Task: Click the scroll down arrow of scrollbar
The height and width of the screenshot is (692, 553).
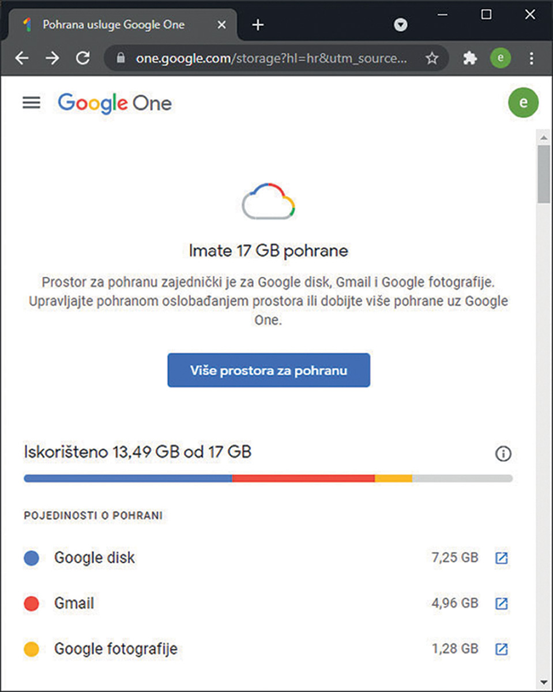Action: (x=543, y=682)
